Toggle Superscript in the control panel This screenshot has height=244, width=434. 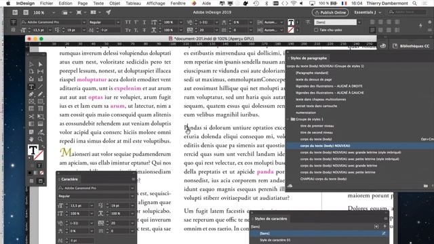click(x=136, y=22)
